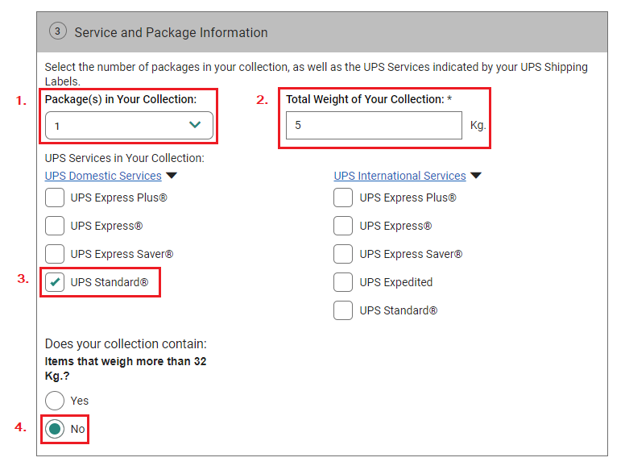Select Yes for items over 32 Kg
This screenshot has height=470, width=625.
coord(55,401)
